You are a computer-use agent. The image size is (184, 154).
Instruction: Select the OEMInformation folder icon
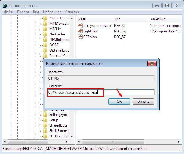point(45,40)
